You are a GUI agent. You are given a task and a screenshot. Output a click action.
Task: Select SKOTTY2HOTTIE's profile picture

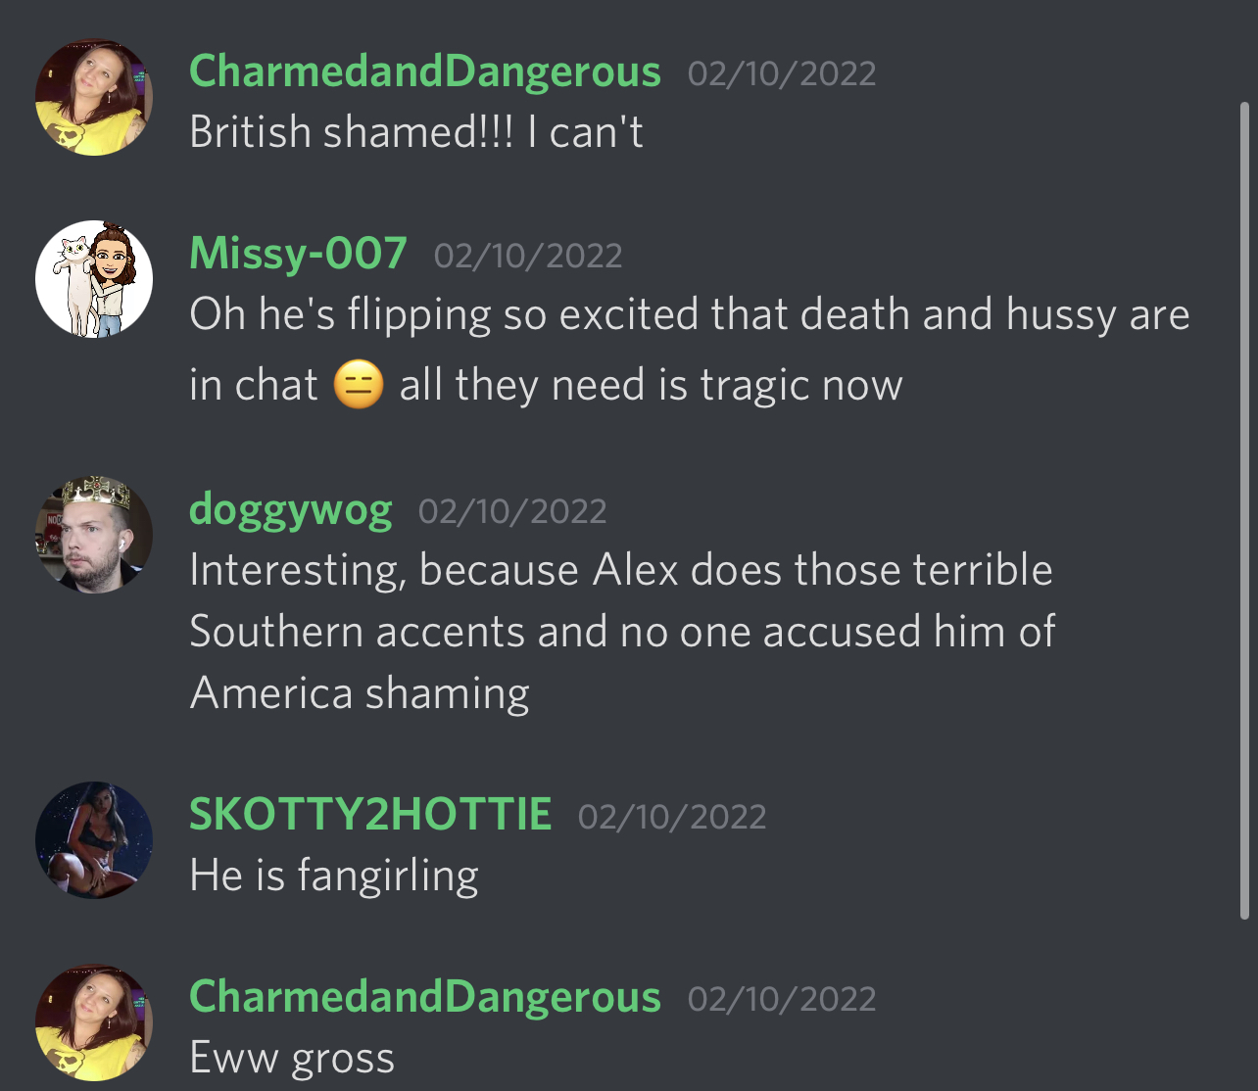coord(94,839)
